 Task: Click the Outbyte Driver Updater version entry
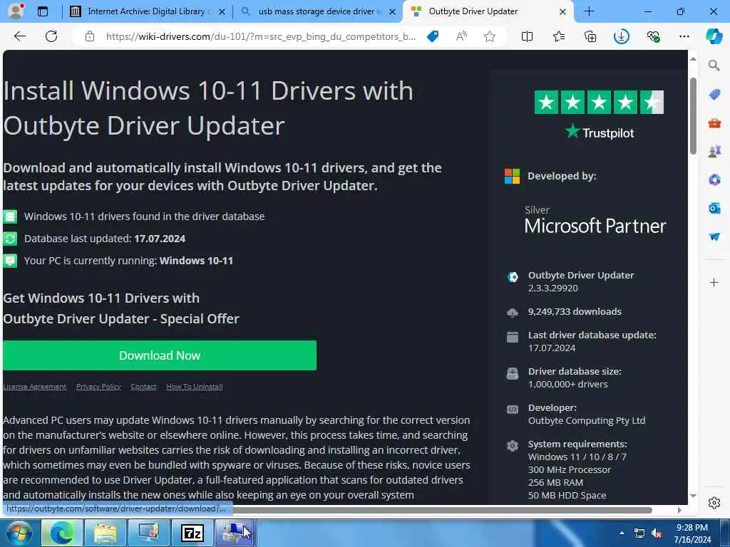coord(580,281)
